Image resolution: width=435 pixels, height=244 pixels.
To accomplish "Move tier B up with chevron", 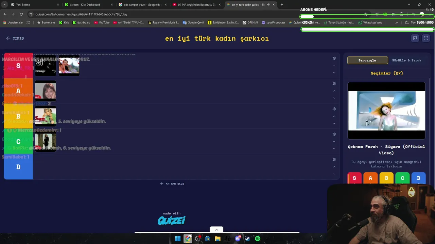I will [334, 116].
